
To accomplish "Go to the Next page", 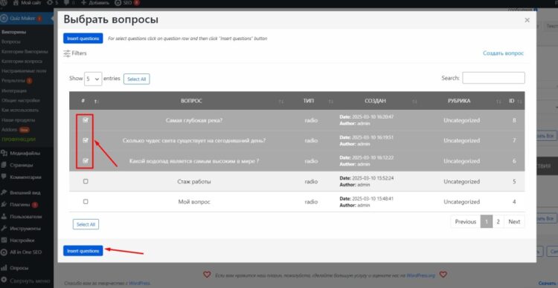I will tap(514, 222).
